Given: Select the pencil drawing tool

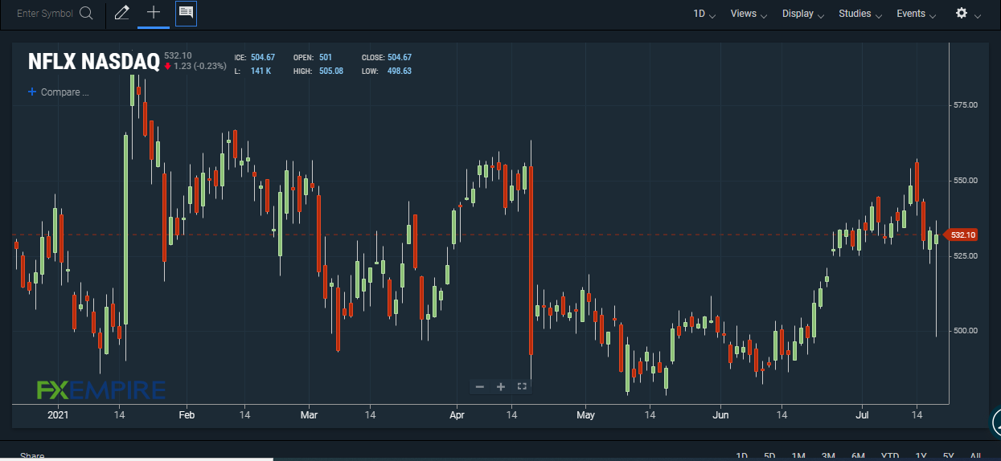Looking at the screenshot, I should pyautogui.click(x=121, y=13).
